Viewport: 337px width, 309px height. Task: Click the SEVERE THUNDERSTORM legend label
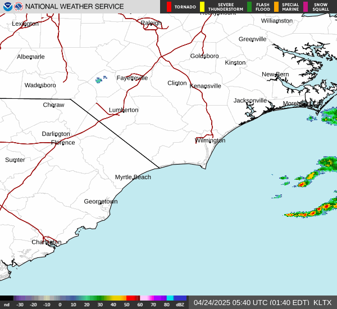coord(226,7)
